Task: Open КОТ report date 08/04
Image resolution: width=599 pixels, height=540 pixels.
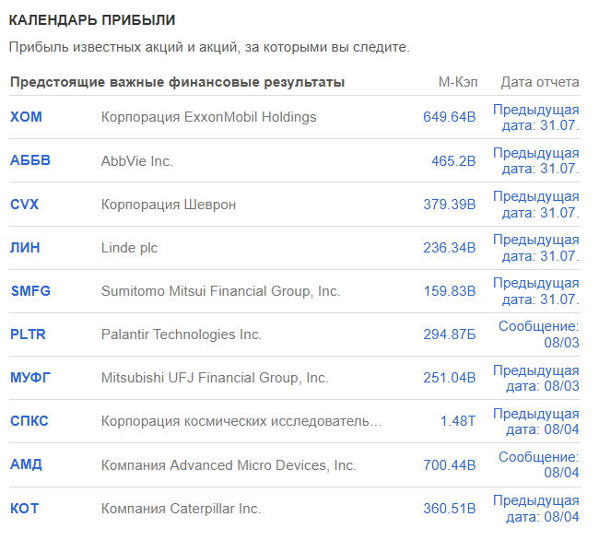Action: click(x=536, y=509)
